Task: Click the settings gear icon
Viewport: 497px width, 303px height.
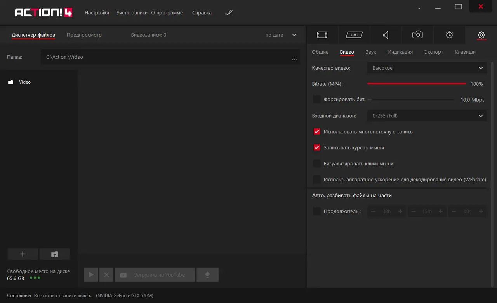Action: point(481,35)
